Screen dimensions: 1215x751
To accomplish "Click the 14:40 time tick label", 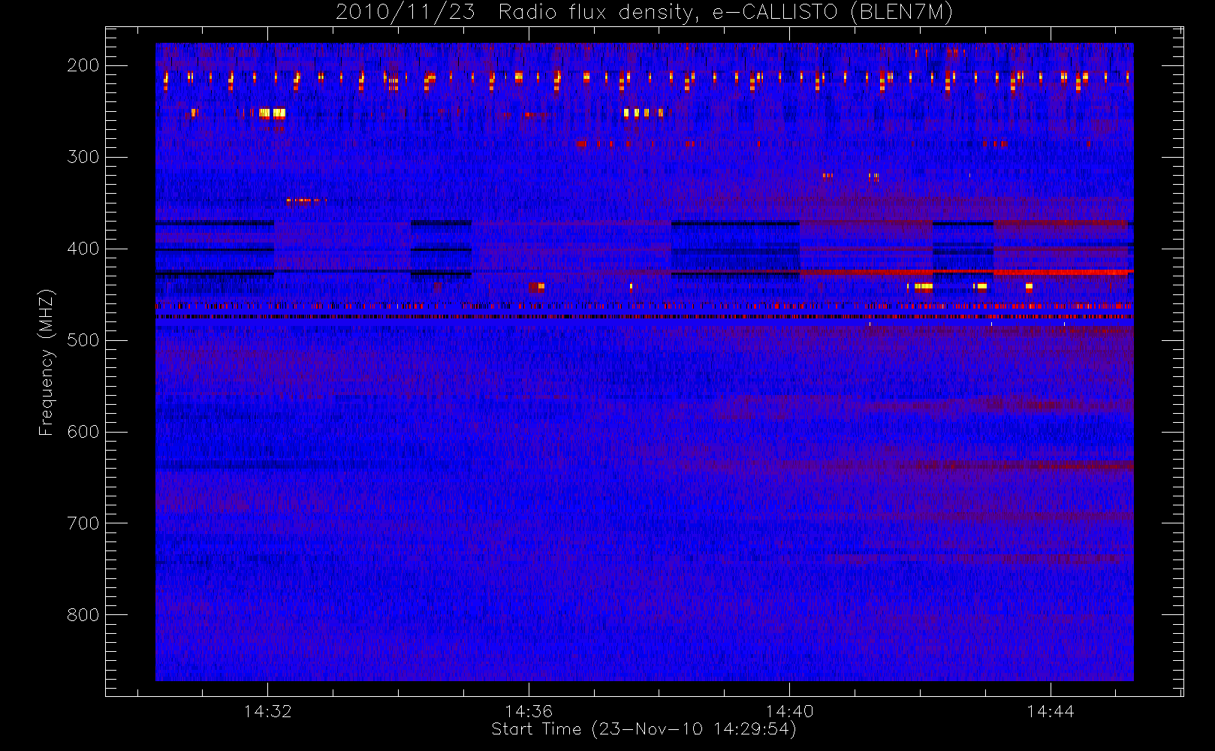I will (789, 711).
